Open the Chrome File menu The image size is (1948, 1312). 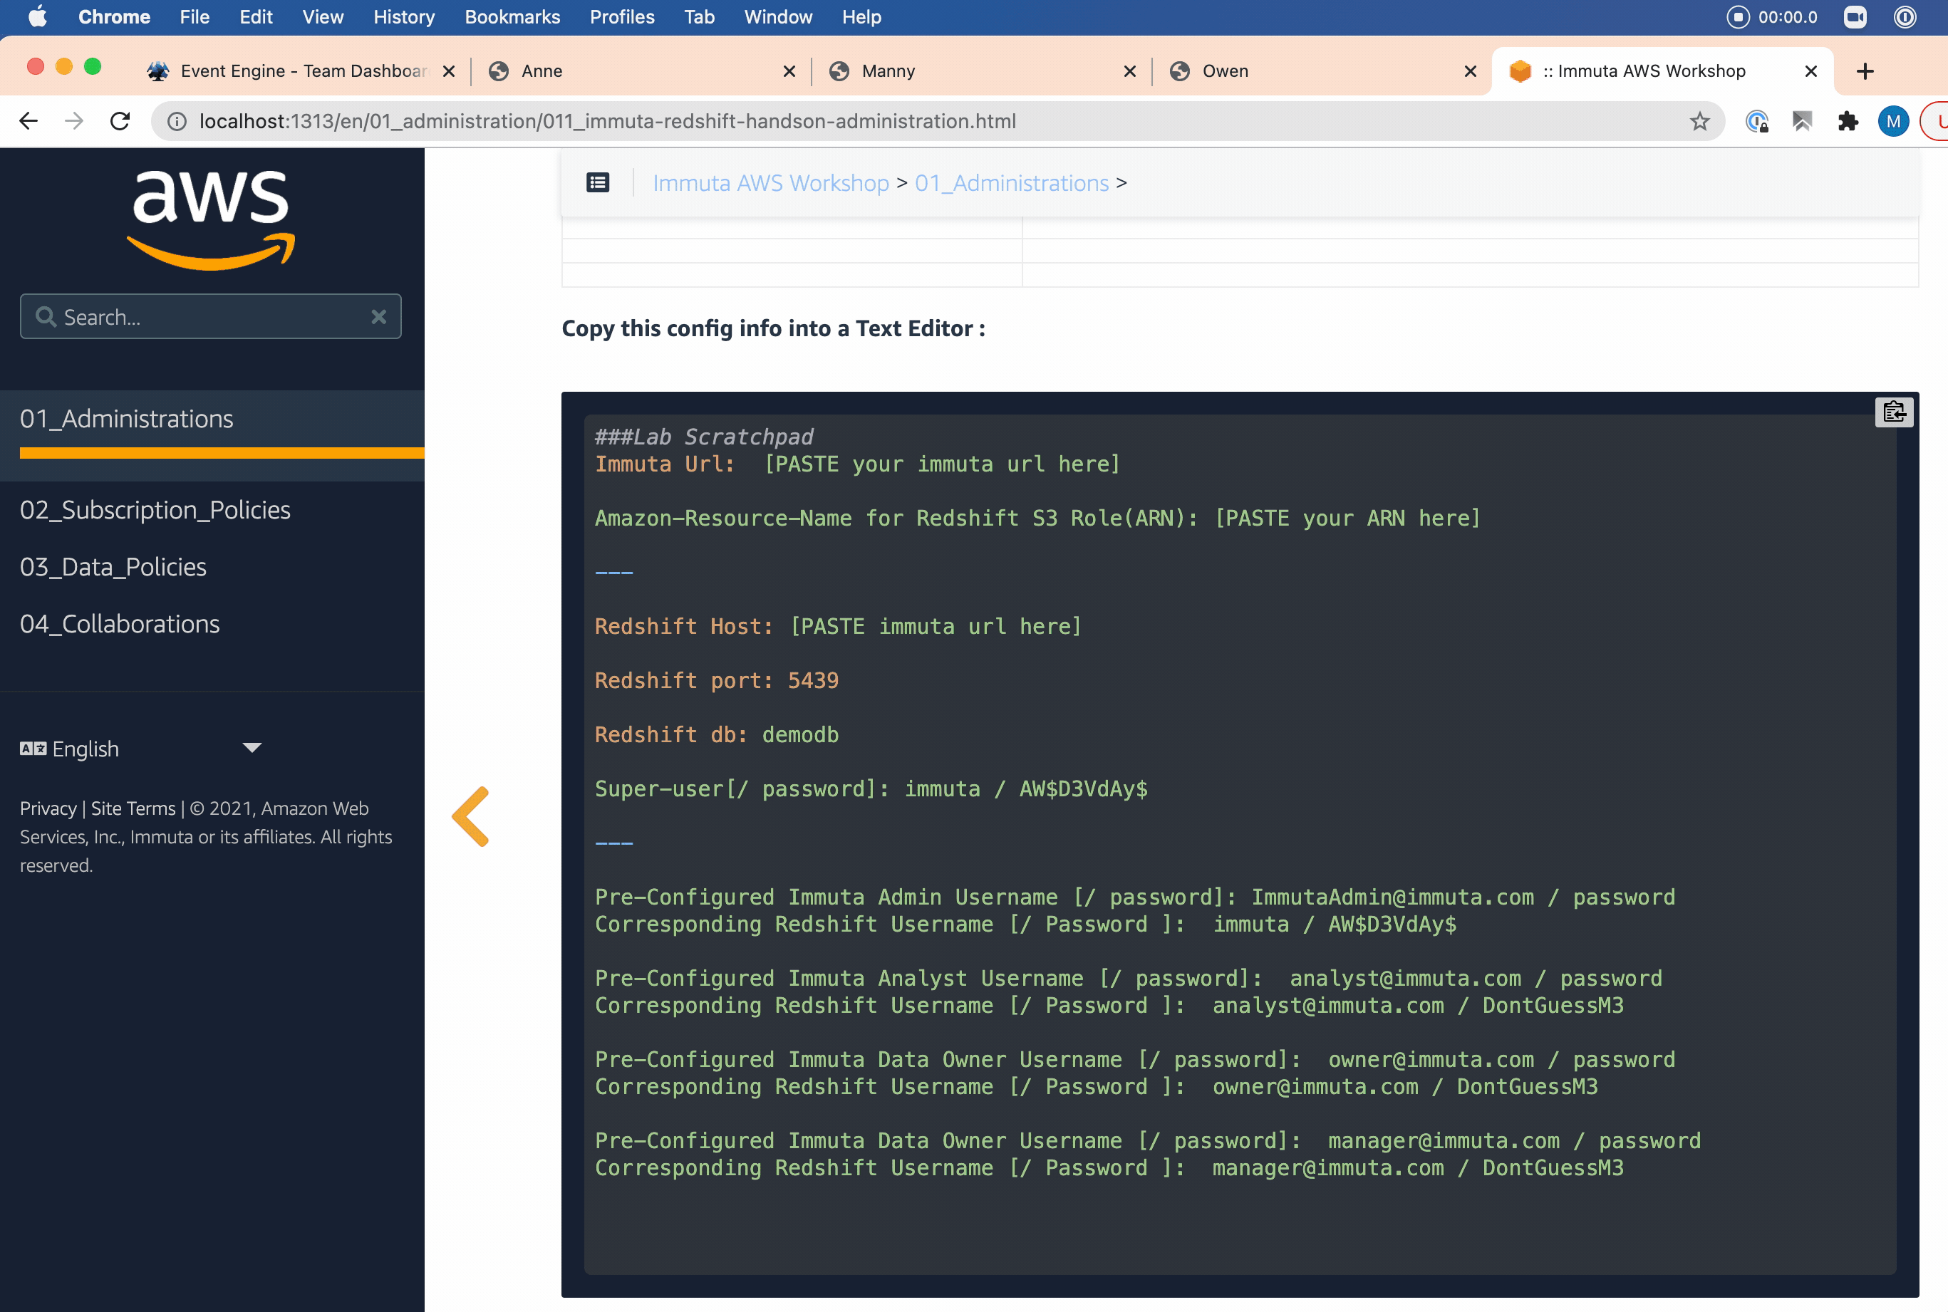[x=194, y=16]
